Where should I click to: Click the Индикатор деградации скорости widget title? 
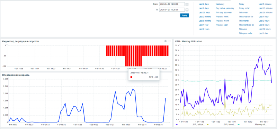20,41
